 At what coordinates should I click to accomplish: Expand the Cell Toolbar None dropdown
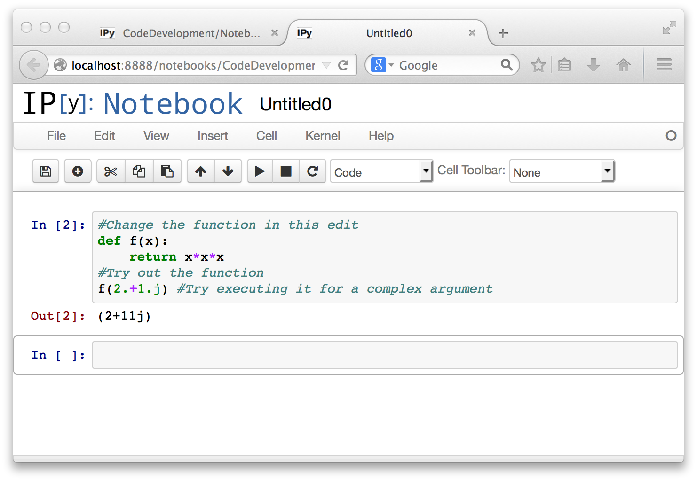point(562,172)
